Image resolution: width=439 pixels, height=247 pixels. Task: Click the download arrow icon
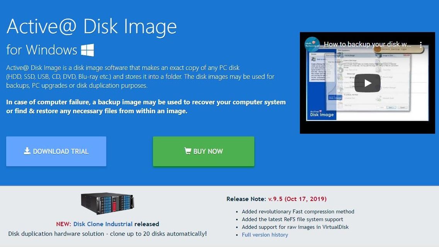pos(27,151)
